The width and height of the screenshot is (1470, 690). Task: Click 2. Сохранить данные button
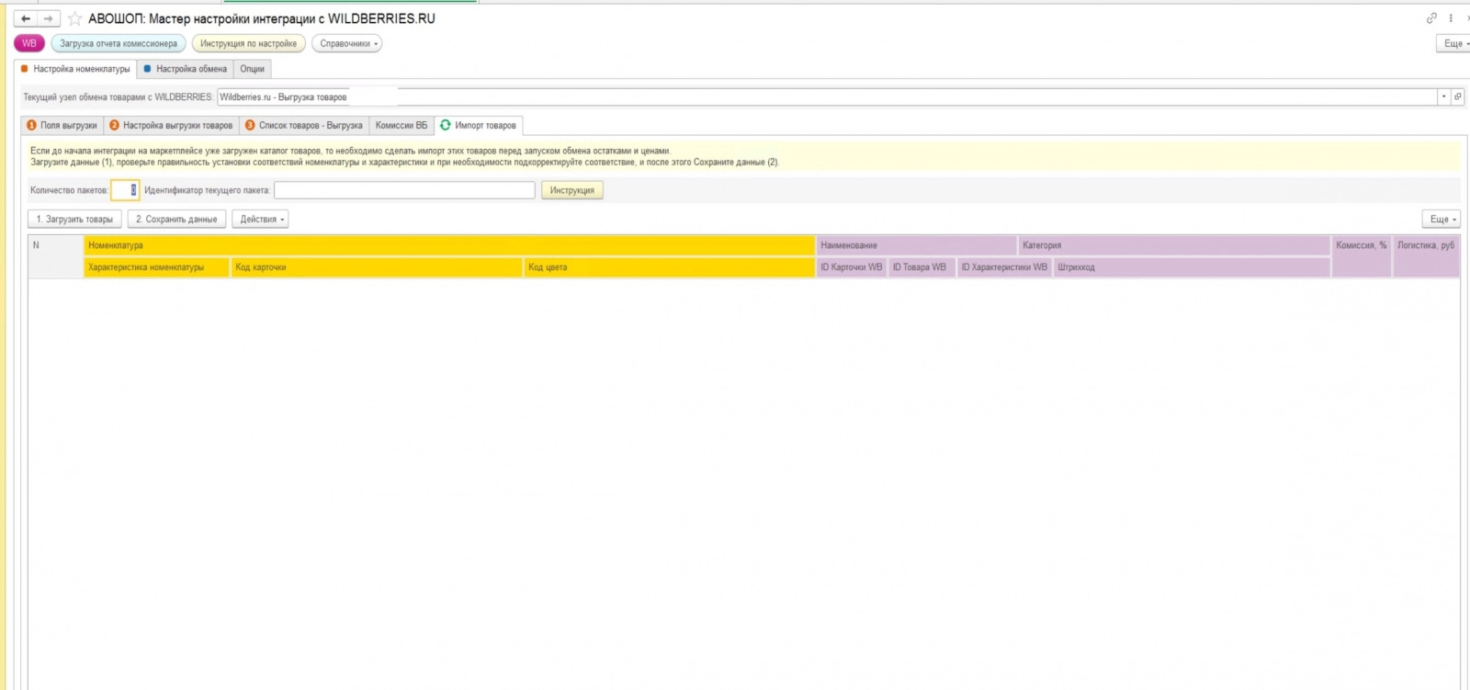176,220
